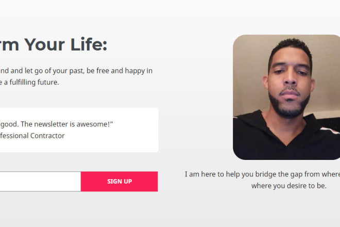Image resolution: width=340 pixels, height=227 pixels.
Task: Click the 'let go of your past' sentence
Action: point(54,71)
